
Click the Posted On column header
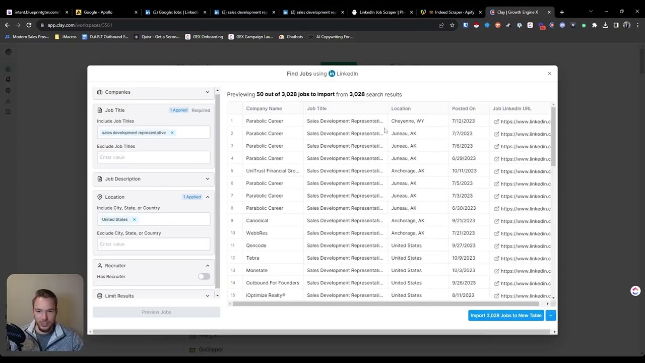coord(464,108)
